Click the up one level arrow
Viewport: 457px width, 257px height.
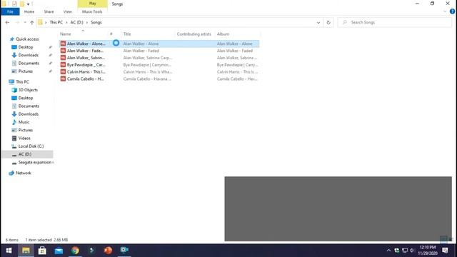coord(31,22)
